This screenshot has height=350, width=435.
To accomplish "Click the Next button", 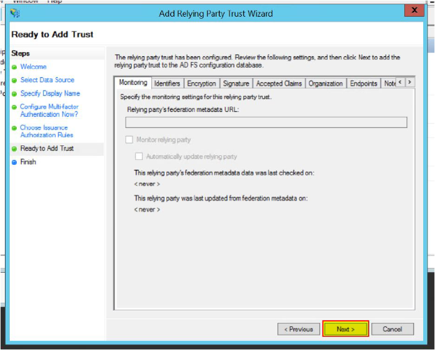I will click(346, 328).
